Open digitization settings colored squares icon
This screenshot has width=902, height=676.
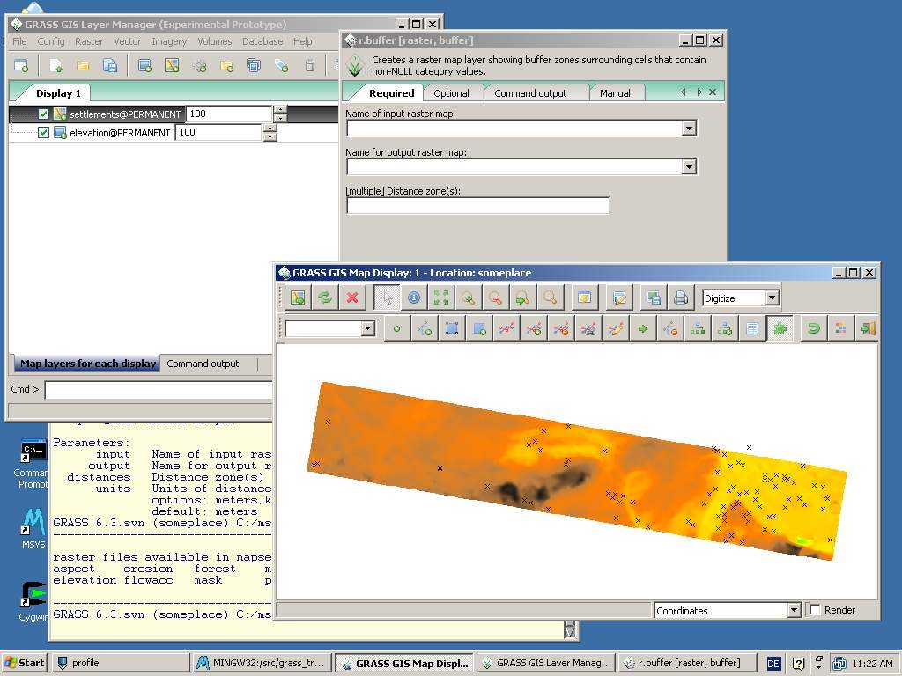(840, 329)
